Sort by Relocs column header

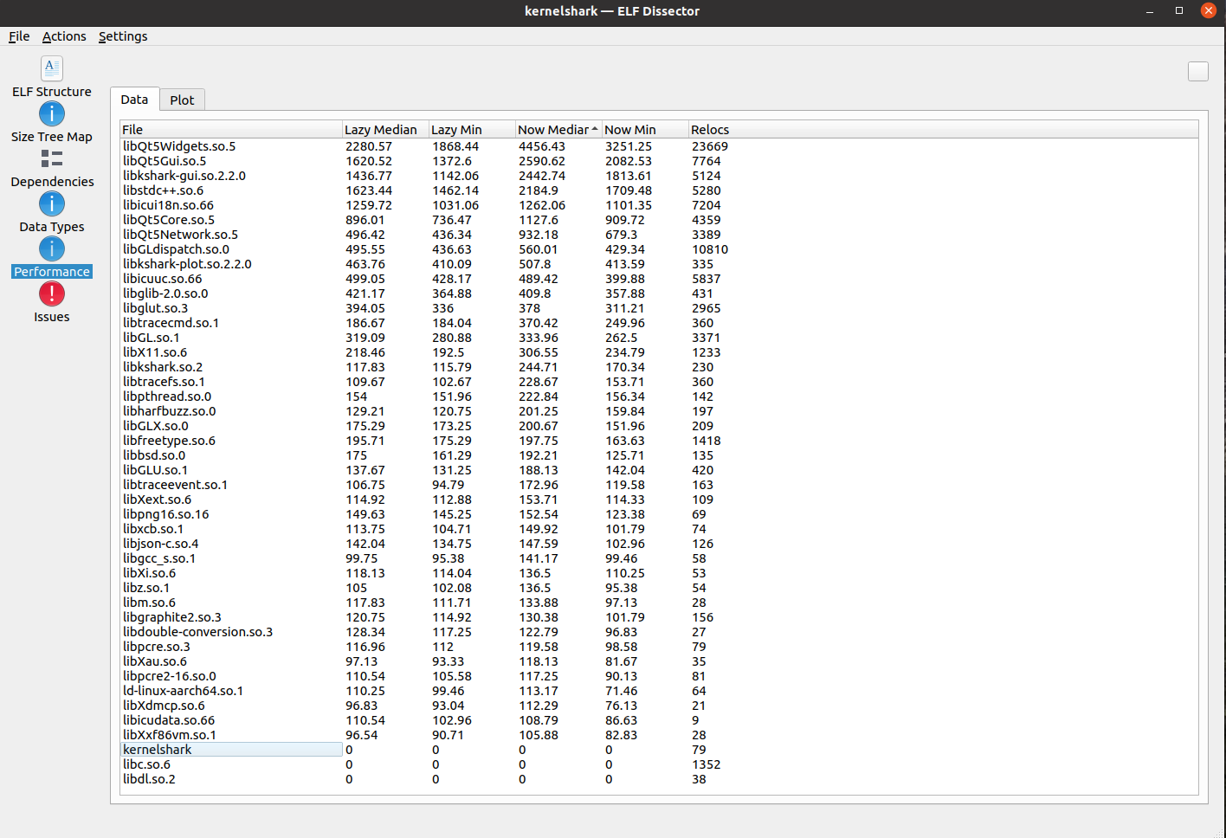(943, 130)
